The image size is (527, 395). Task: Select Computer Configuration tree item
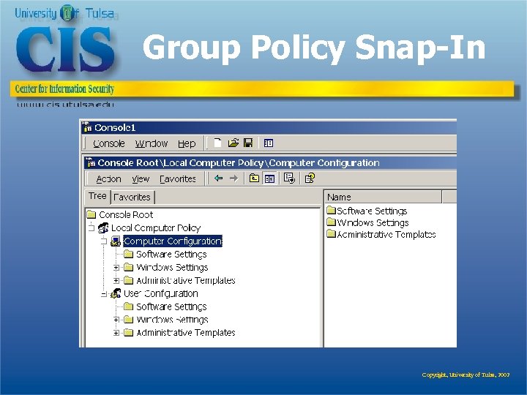click(x=173, y=241)
